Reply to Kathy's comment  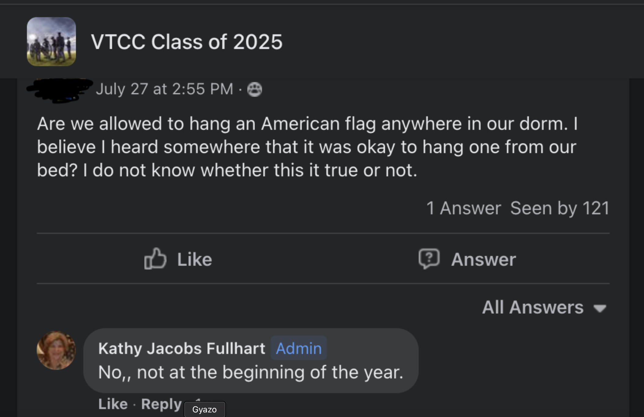pyautogui.click(x=161, y=404)
